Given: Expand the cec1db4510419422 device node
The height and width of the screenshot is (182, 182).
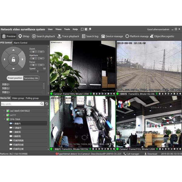Looking at the screenshot, I should click(x=4, y=111).
